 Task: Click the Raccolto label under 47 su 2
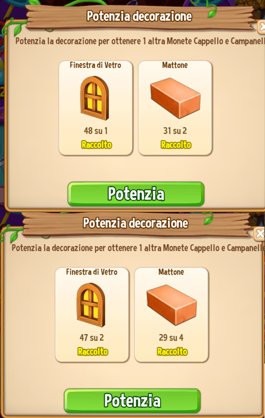click(x=92, y=352)
